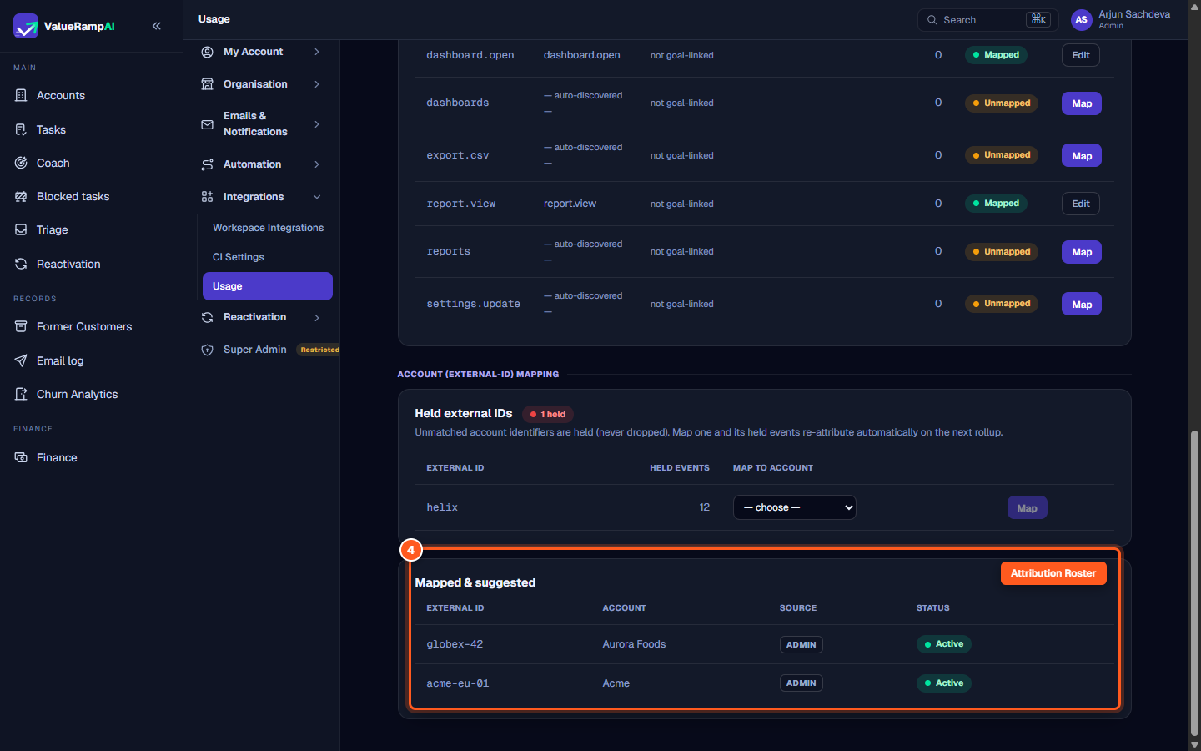Click the ADMIN source tag for globex-42
Image resolution: width=1201 pixels, height=751 pixels.
coord(801,644)
